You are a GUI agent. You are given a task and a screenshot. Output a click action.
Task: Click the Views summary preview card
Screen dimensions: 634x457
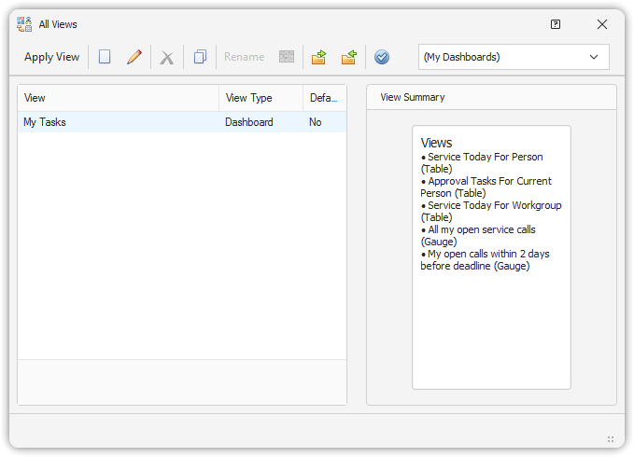pos(491,256)
